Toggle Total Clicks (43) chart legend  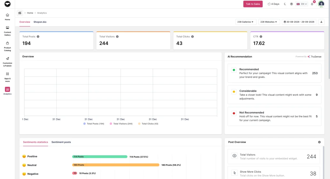click(x=148, y=124)
